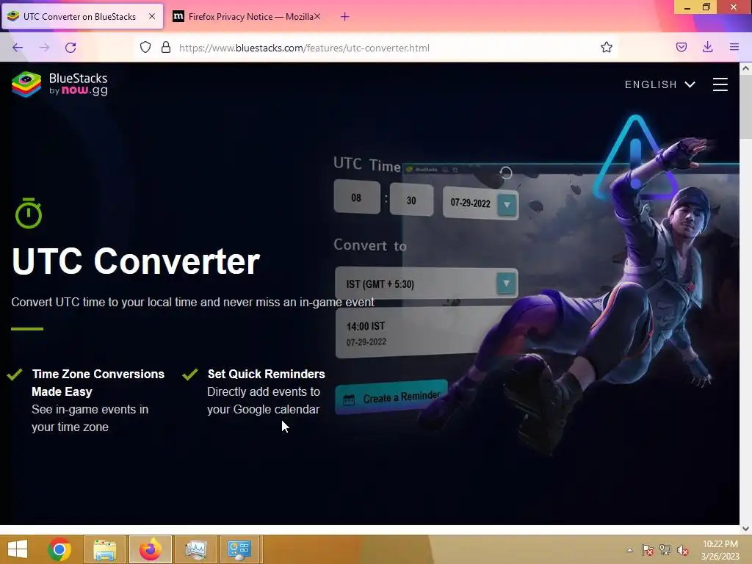The width and height of the screenshot is (752, 564).
Task: Show hidden system tray icons
Action: coord(629,550)
